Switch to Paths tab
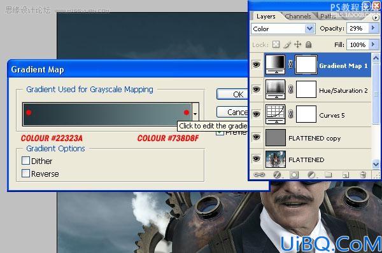Viewport: 382px width, 253px height. point(328,17)
